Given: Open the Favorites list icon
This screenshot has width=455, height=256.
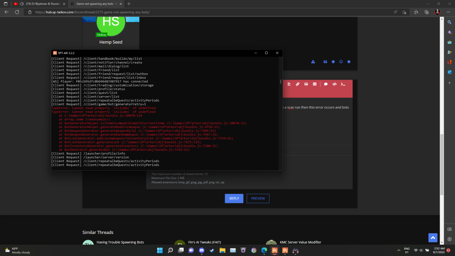Looking at the screenshot, I should [x=416, y=12].
